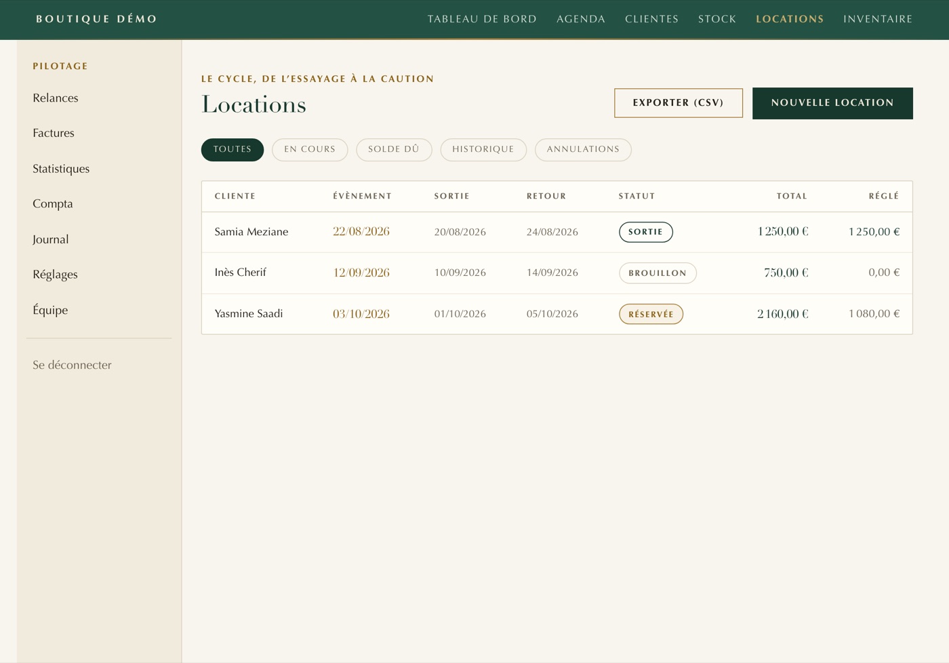Open Équipe in the sidebar
This screenshot has width=949, height=663.
[50, 310]
